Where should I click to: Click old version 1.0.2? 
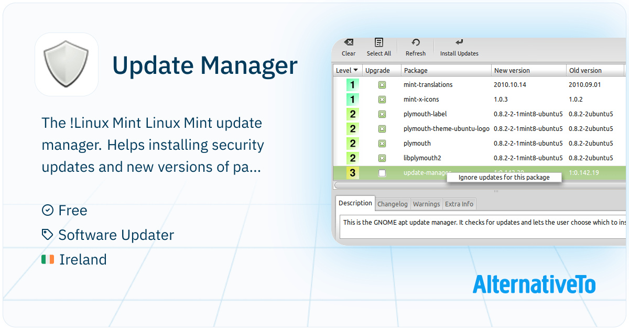[x=576, y=100]
